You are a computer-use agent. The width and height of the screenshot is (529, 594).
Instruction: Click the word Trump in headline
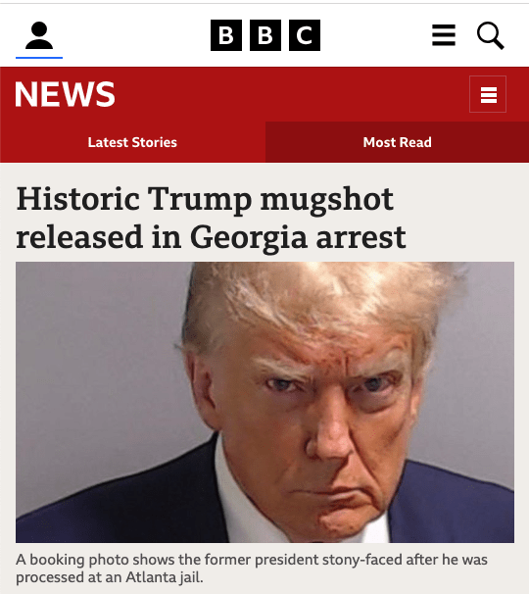[199, 200]
